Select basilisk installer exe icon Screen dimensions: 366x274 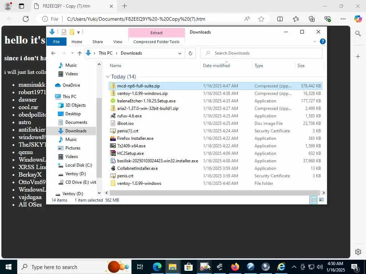tap(113, 161)
